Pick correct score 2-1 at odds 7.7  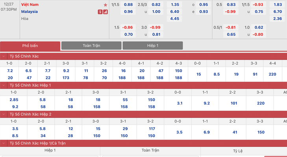pyautogui.click(x=47, y=71)
